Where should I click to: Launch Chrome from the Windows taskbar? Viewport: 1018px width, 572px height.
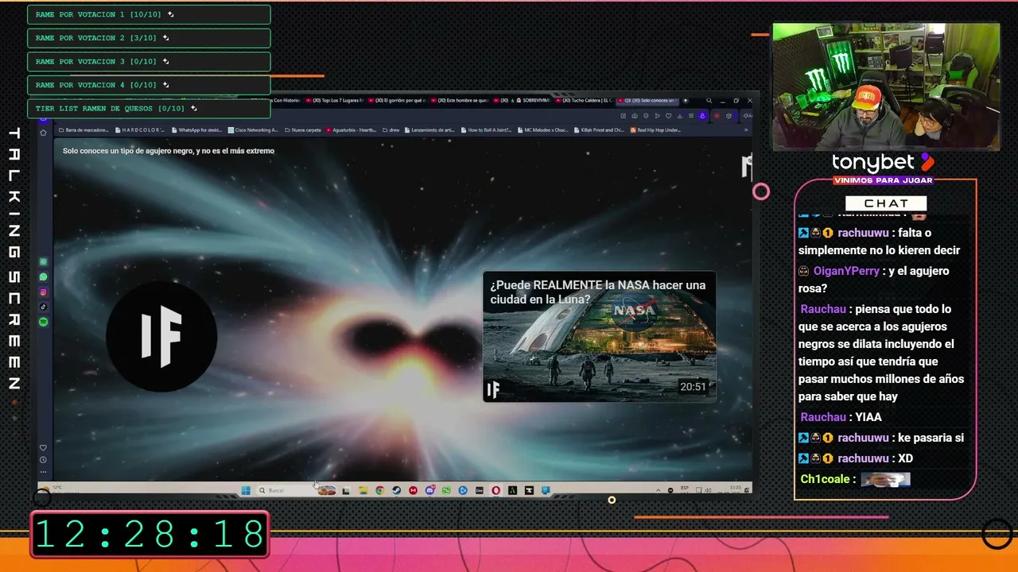pyautogui.click(x=379, y=491)
